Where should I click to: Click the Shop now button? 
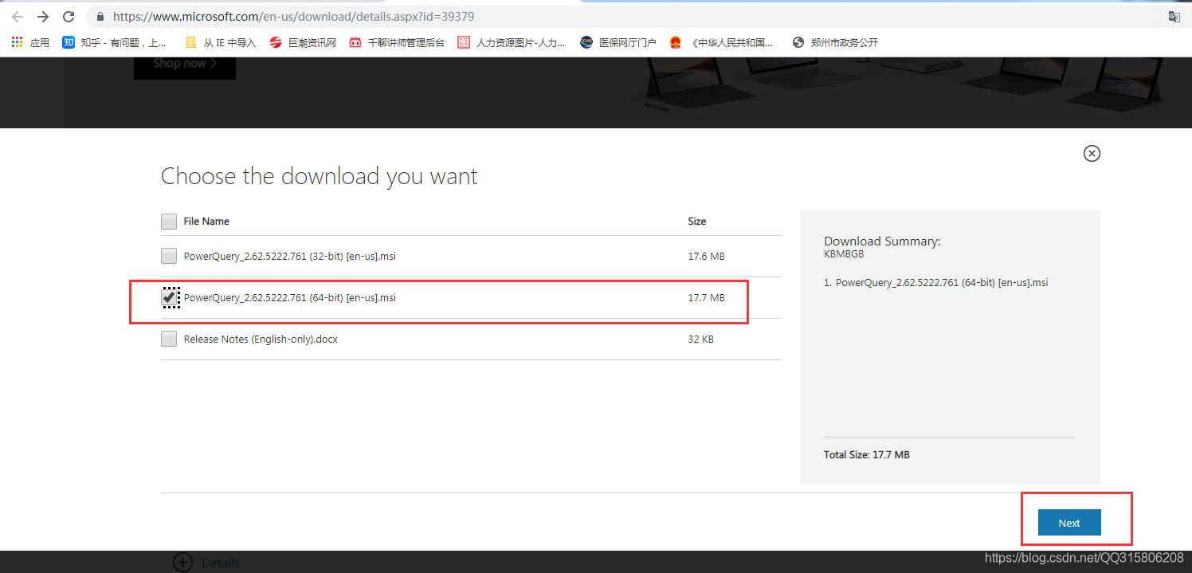point(185,64)
